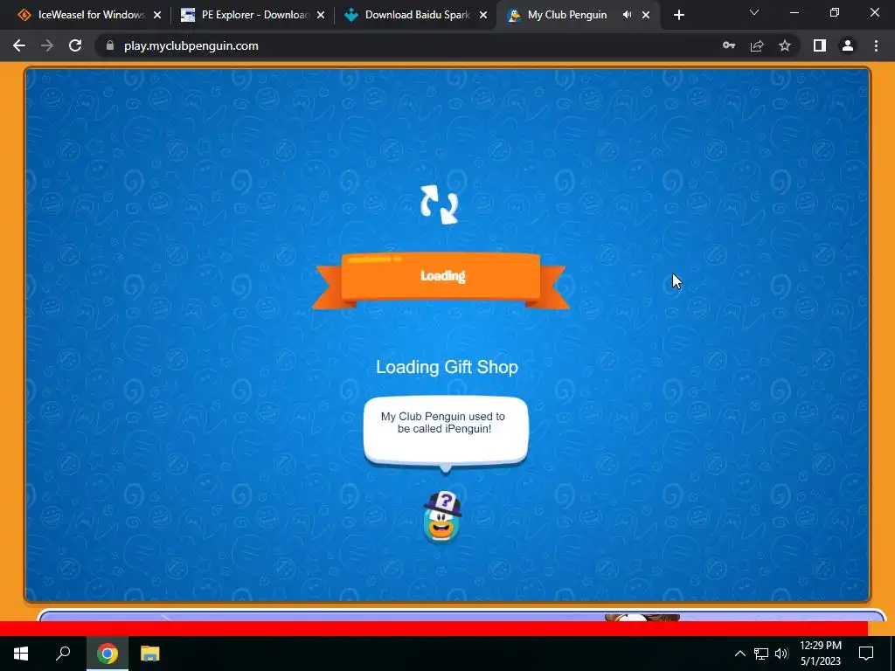Bookmark this page with the star
This screenshot has width=895, height=671.
[x=785, y=45]
